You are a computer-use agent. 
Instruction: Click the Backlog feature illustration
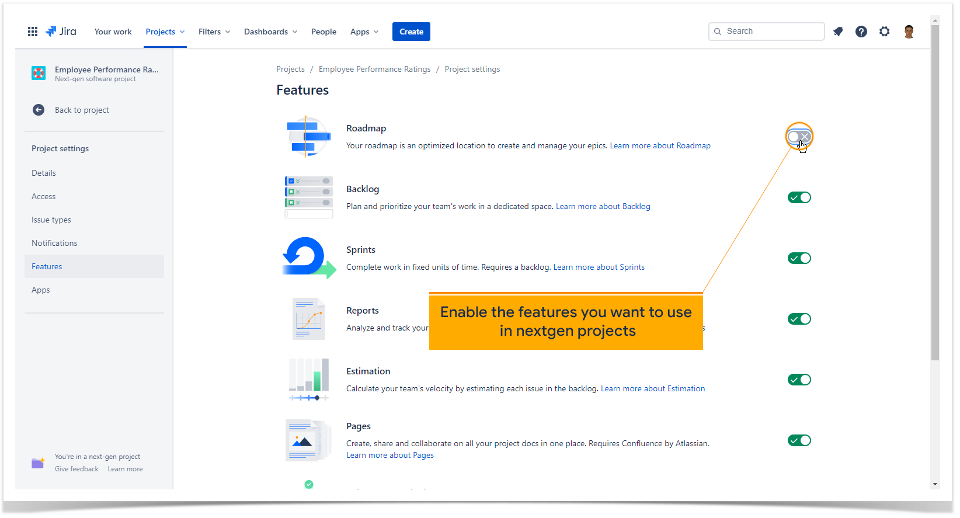click(x=309, y=197)
